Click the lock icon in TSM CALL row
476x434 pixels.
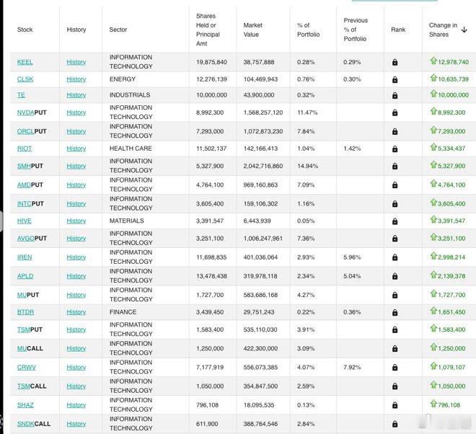(x=395, y=386)
